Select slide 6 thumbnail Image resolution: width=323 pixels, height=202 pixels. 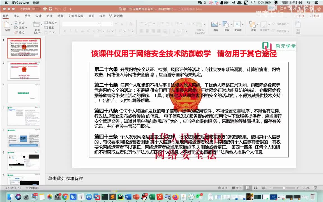[24, 160]
